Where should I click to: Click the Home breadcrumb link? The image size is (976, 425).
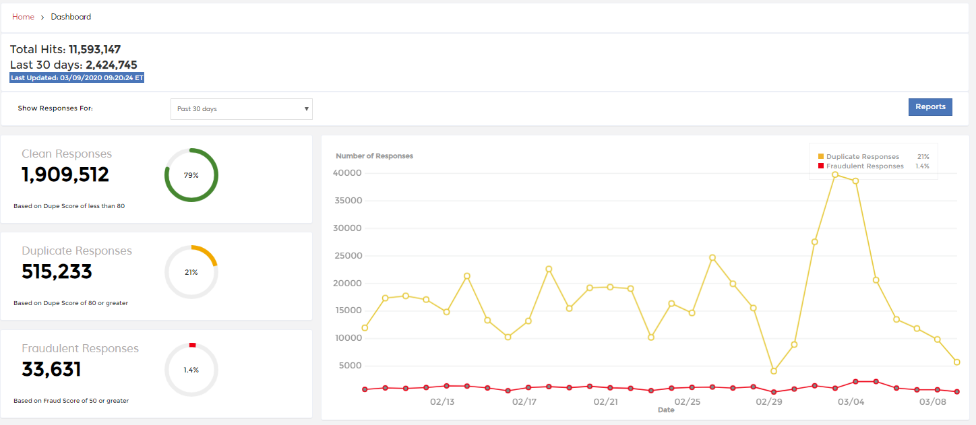coord(23,17)
